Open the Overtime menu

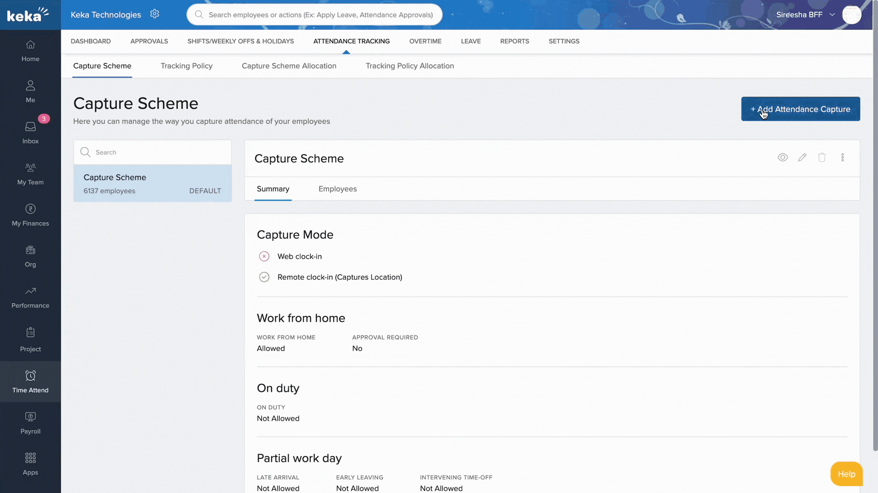[x=425, y=41]
